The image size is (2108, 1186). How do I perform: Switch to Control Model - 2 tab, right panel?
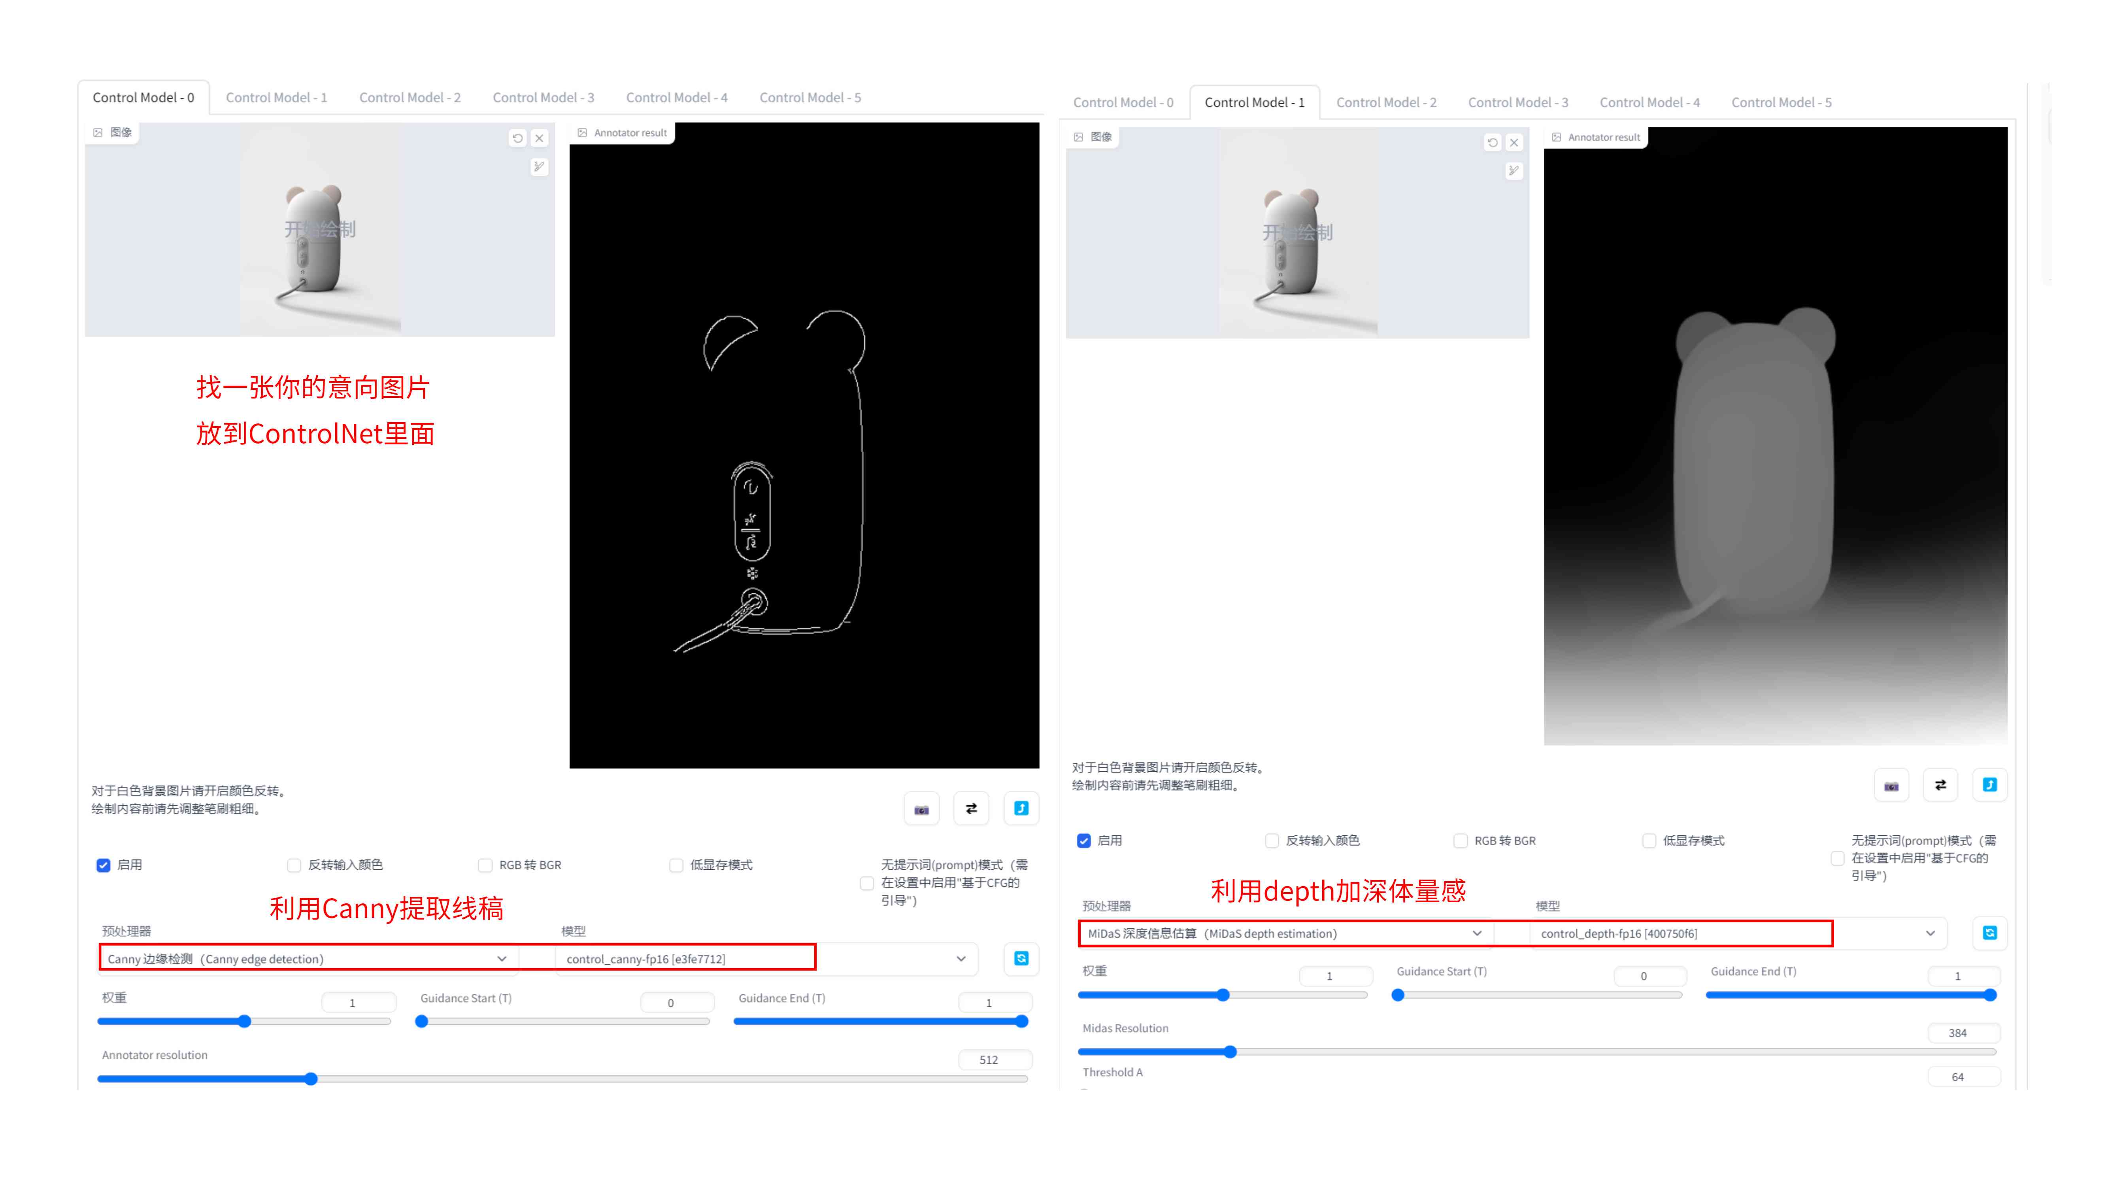click(1386, 102)
